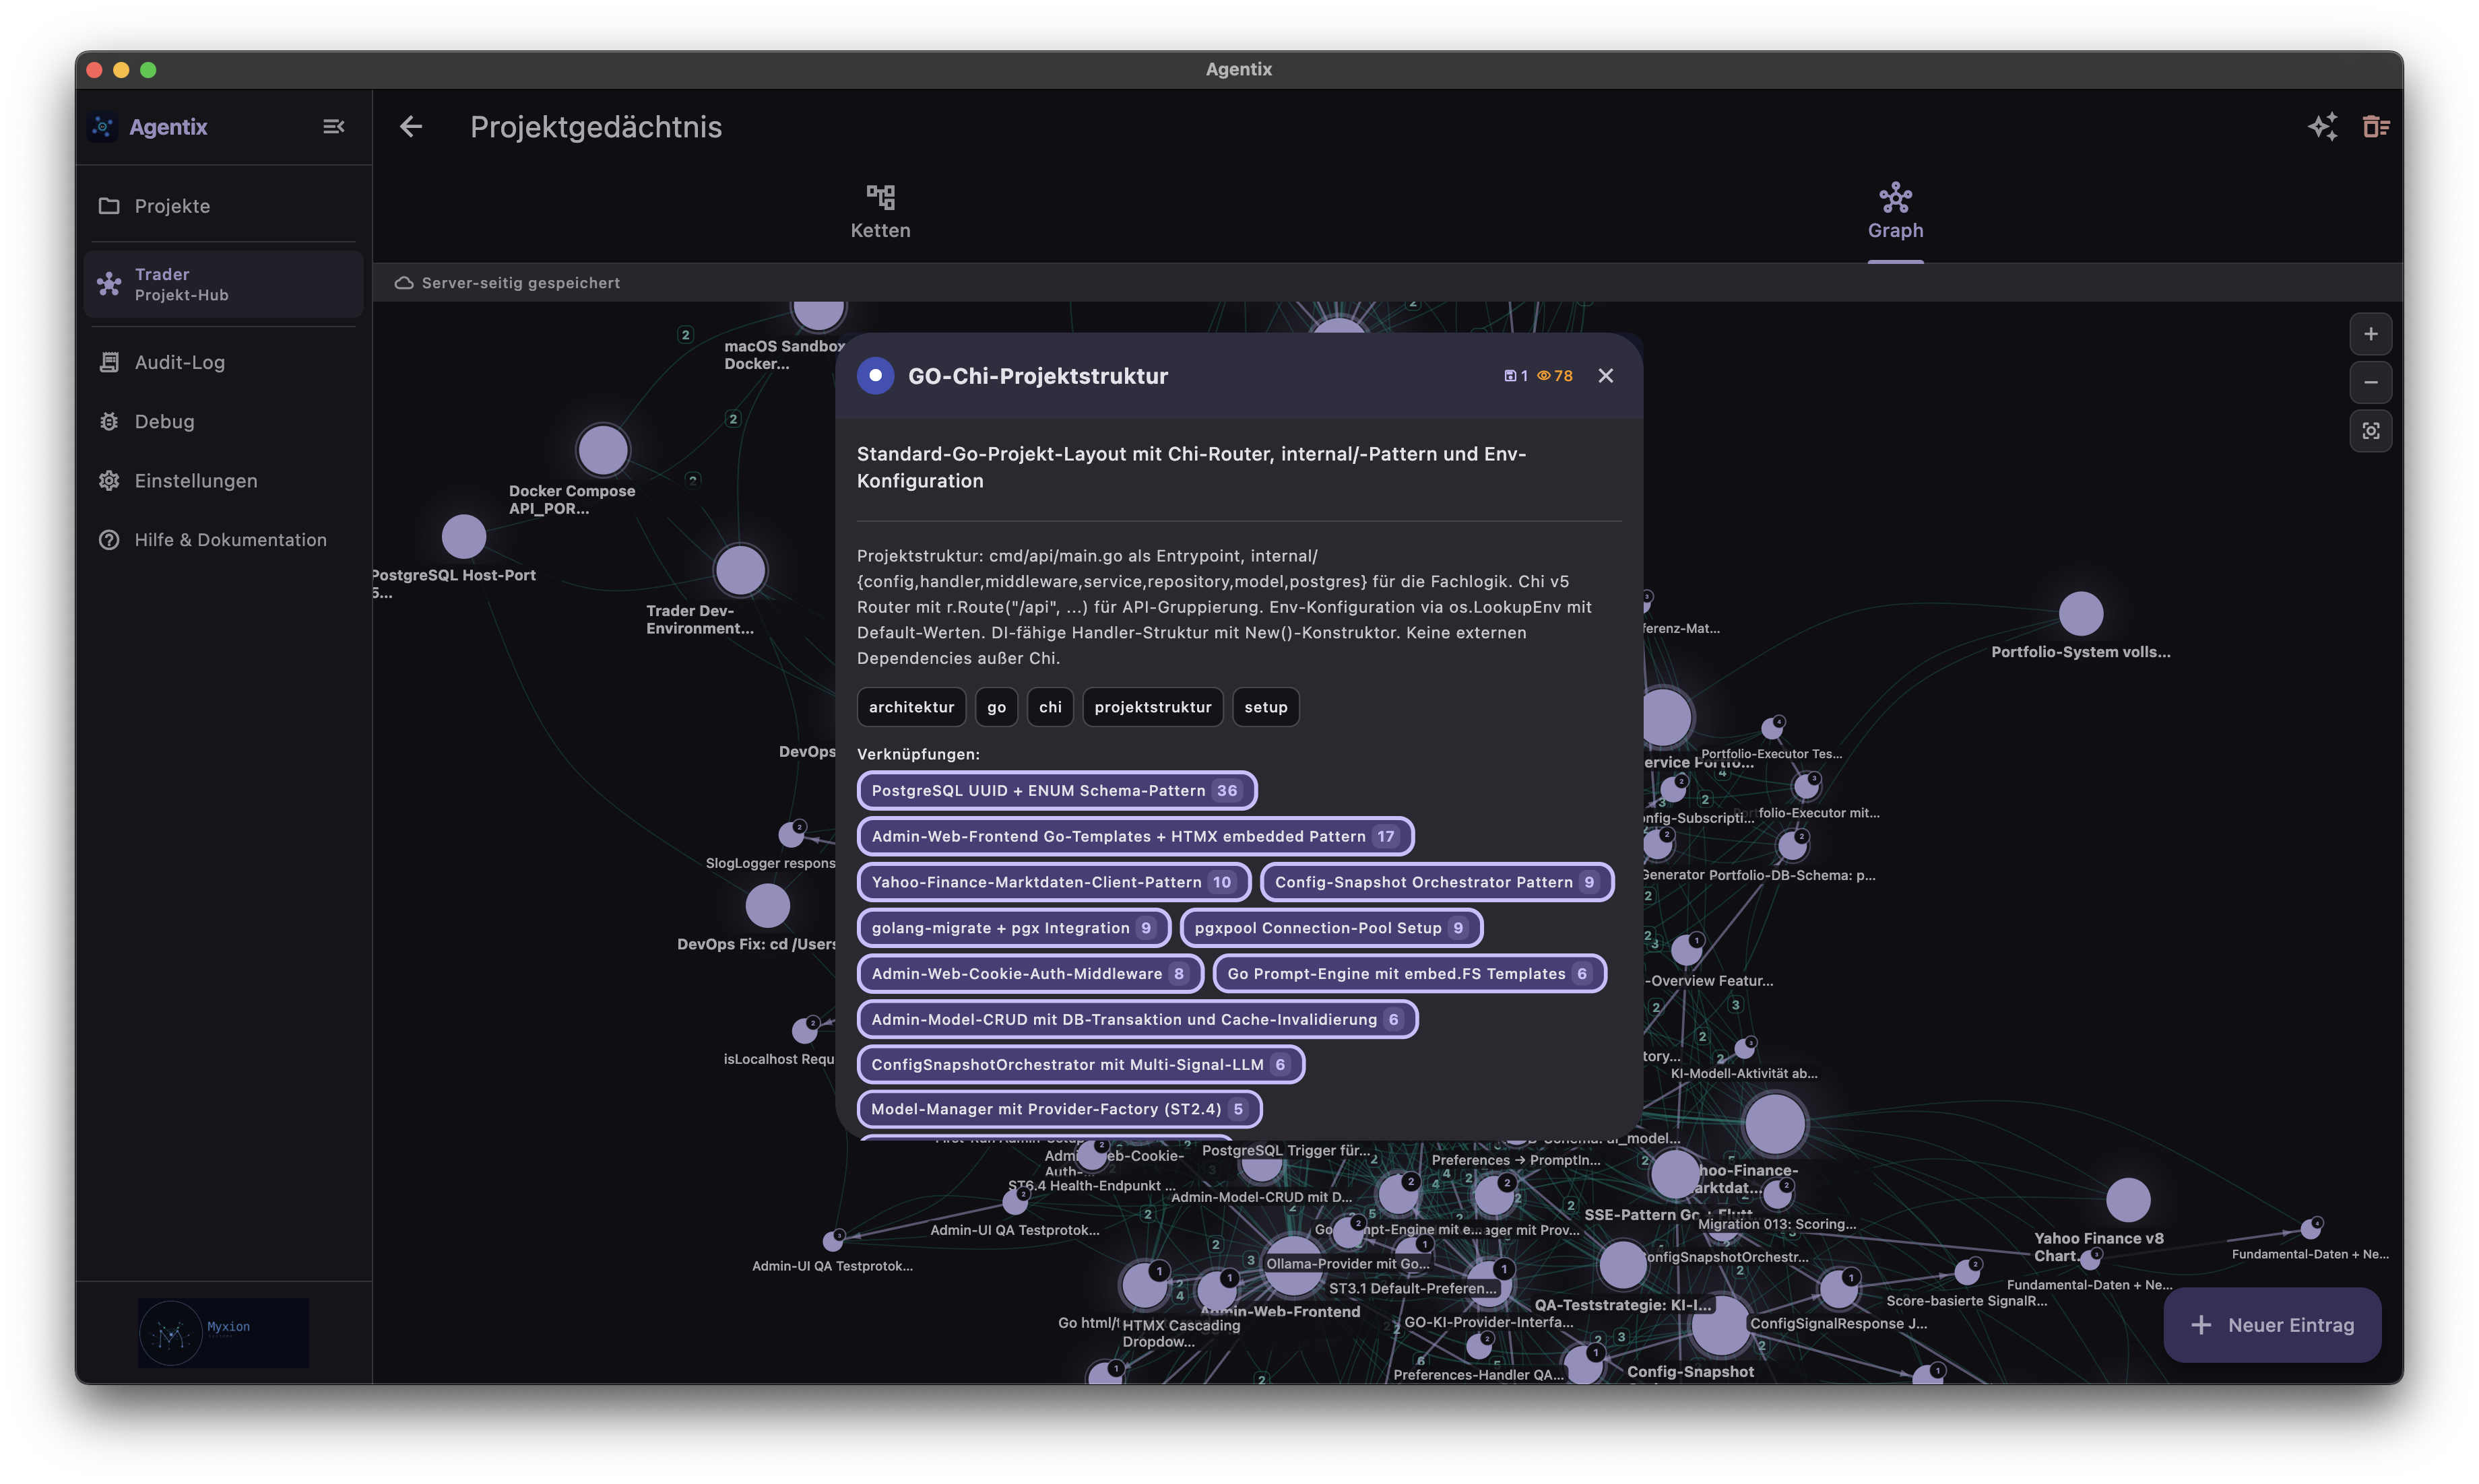Select the Yahoo Finance v8 Chart node
The width and height of the screenshot is (2479, 1484).
point(2127,1199)
